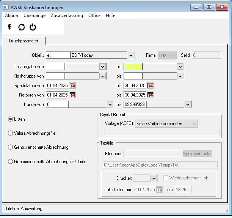Choose Genossenschafts-Abrechnung inkl. Liste option
Screen dimensions: 232x218
click(11, 162)
